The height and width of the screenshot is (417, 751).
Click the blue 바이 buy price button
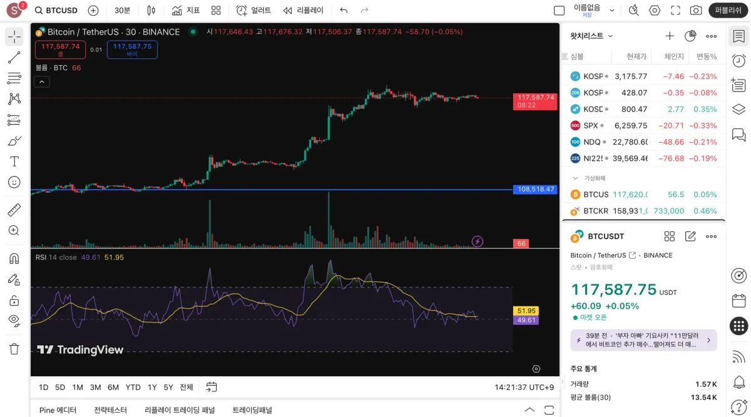tap(132, 49)
